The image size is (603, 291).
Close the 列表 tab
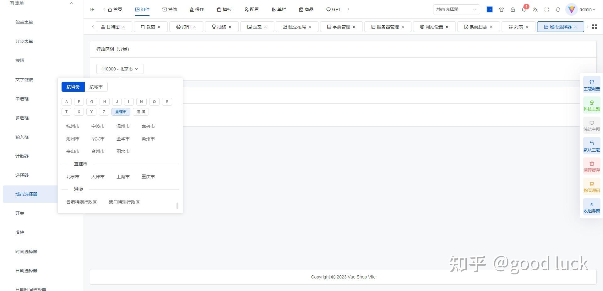click(x=527, y=27)
